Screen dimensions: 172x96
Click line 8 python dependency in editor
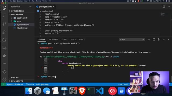pyautogui.click(x=53, y=33)
